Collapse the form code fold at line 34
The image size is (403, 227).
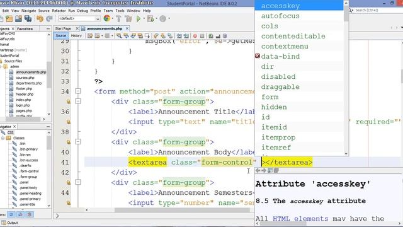78,91
